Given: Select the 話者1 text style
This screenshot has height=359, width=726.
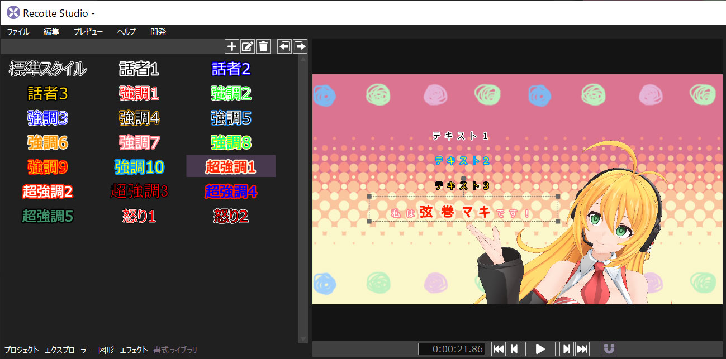Looking at the screenshot, I should (x=139, y=69).
